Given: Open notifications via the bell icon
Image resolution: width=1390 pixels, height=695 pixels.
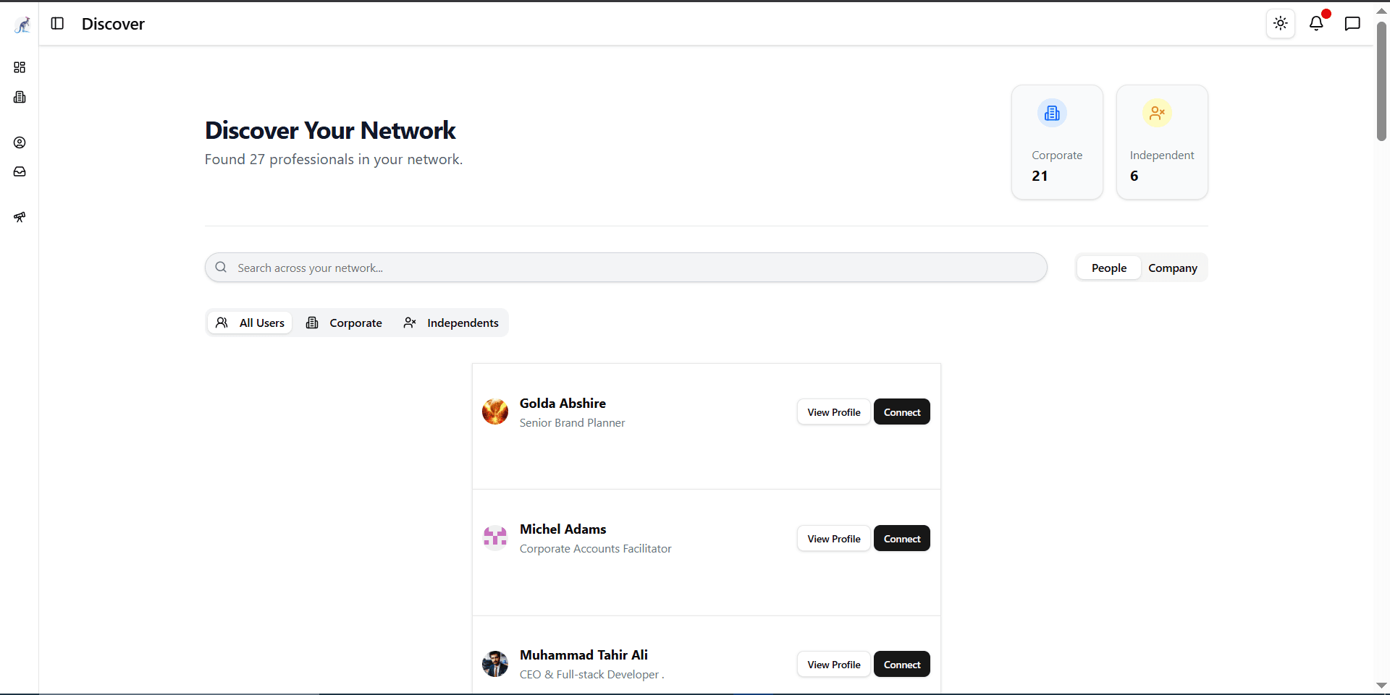Looking at the screenshot, I should (1317, 23).
